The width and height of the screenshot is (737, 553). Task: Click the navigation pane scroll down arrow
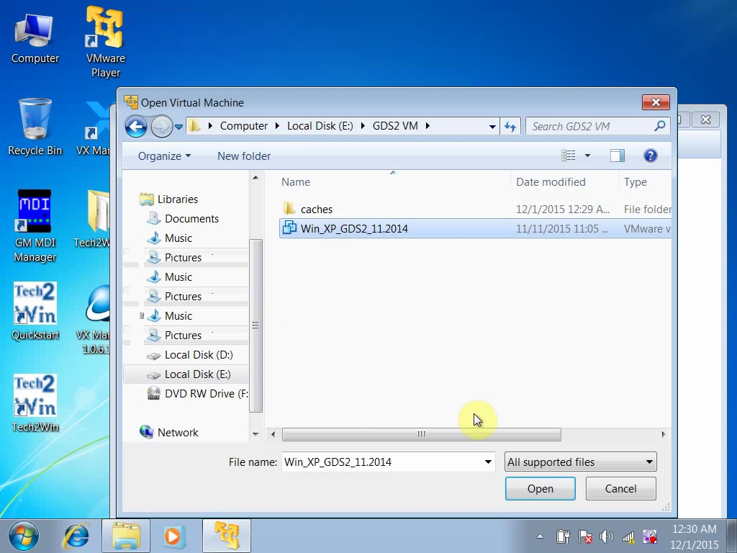click(x=256, y=434)
